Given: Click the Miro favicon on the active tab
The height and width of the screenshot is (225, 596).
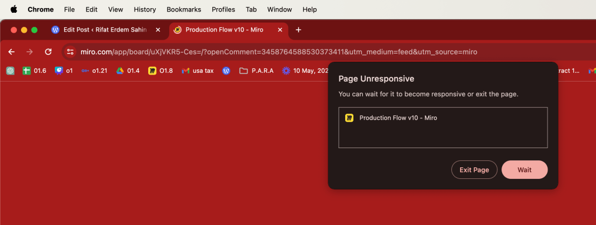Looking at the screenshot, I should coord(177,30).
